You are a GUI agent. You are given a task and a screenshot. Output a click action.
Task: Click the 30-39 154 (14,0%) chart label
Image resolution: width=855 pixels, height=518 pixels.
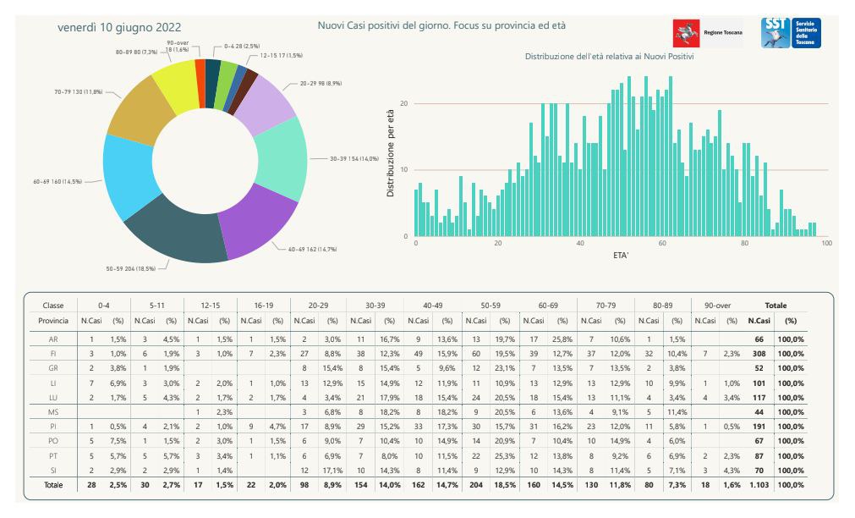(x=354, y=159)
